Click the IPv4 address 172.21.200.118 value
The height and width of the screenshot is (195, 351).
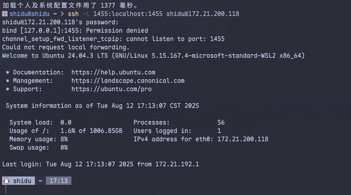pyautogui.click(x=243, y=139)
